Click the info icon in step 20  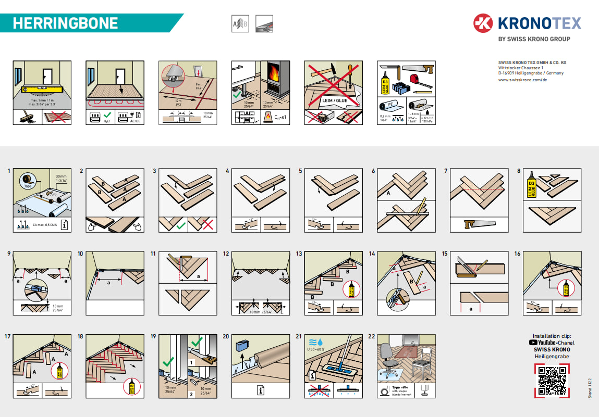pyautogui.click(x=261, y=390)
